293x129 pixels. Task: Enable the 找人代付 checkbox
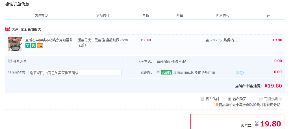[202, 99]
